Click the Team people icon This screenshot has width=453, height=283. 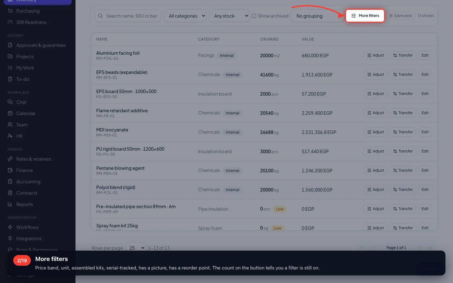click(x=10, y=125)
